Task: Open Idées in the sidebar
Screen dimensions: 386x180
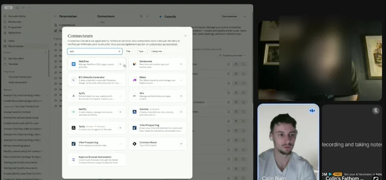Action: 11,41
